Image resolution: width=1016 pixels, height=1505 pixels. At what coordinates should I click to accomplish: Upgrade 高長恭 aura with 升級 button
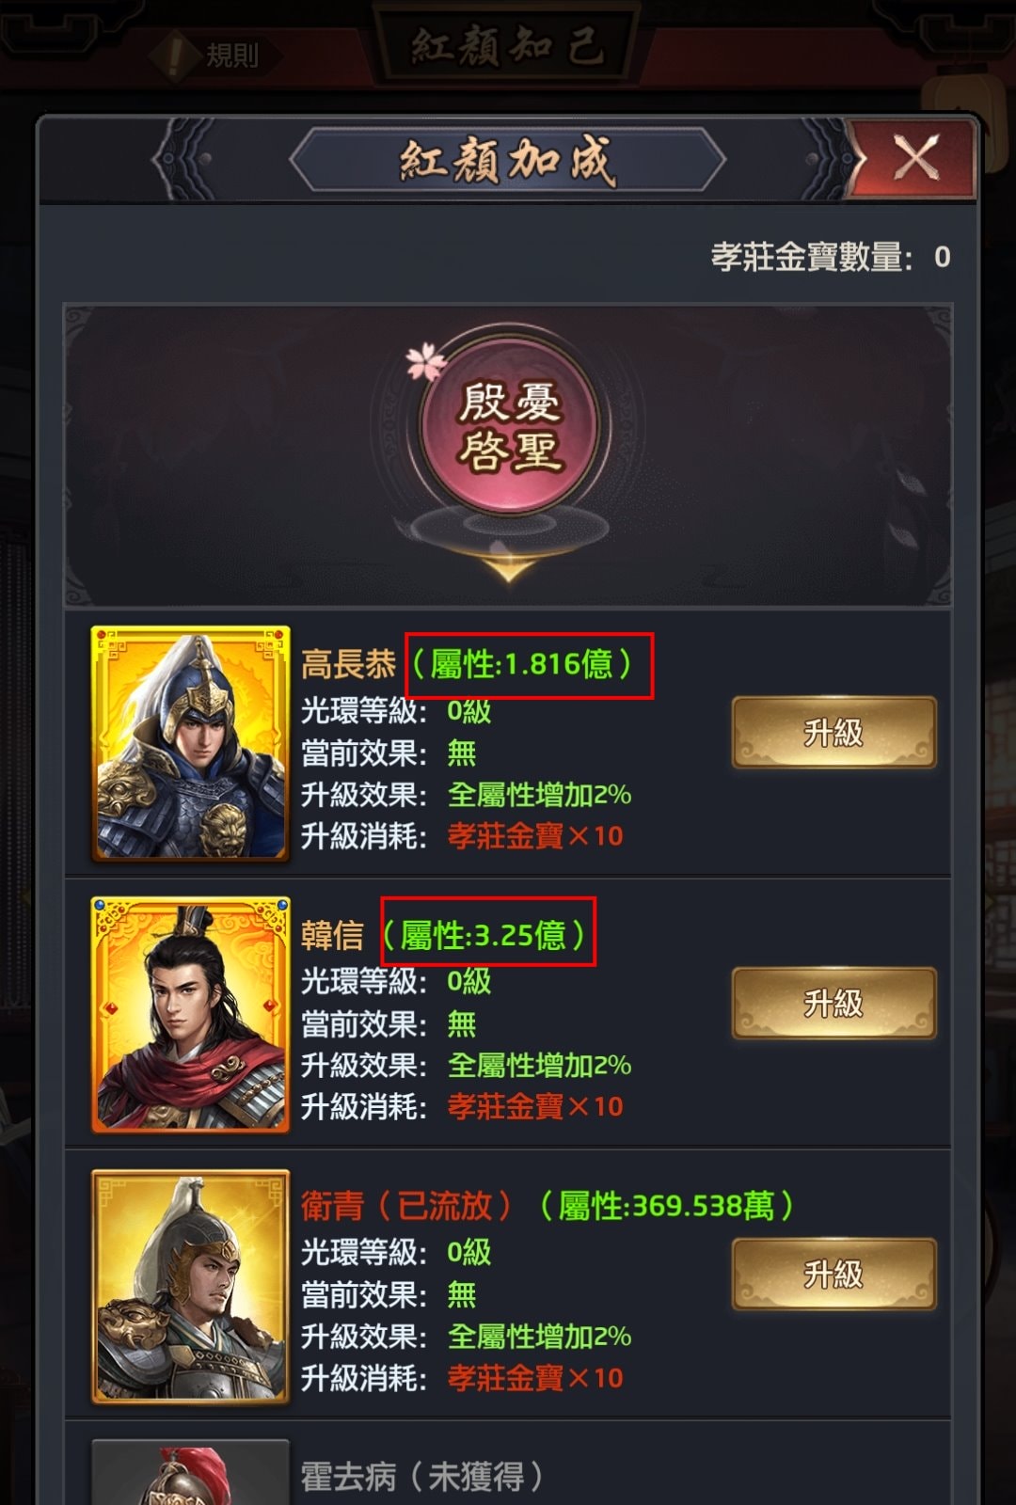click(x=833, y=733)
